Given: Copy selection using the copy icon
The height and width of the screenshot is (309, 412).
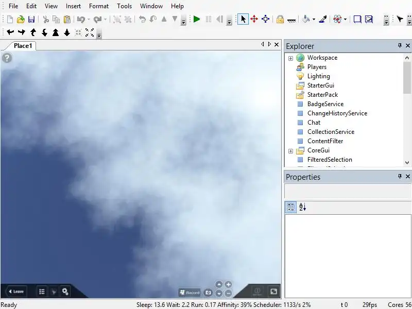Looking at the screenshot, I should point(56,19).
